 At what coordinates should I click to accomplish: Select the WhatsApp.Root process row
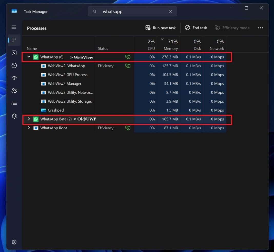[54, 128]
